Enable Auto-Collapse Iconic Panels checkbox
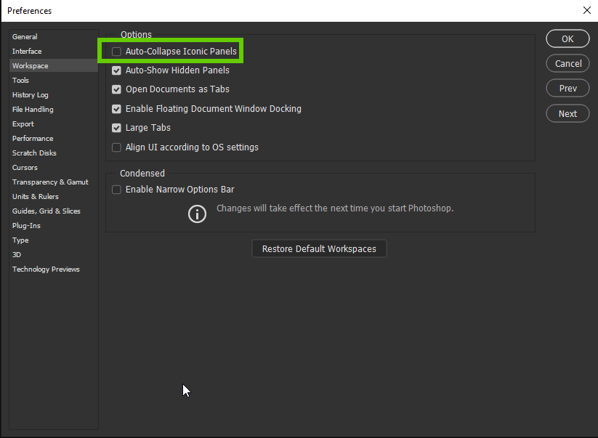598x438 pixels. pyautogui.click(x=116, y=52)
